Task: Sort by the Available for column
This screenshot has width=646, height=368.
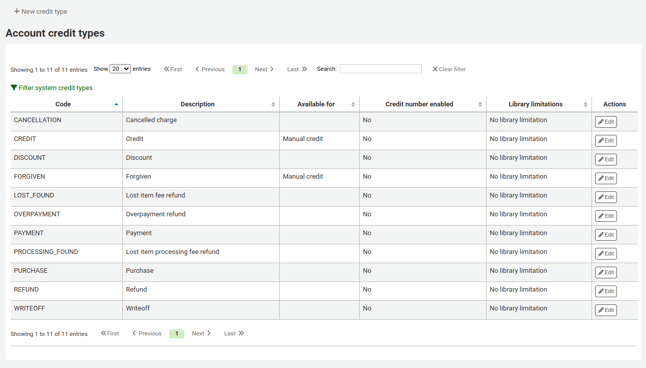Action: click(x=316, y=104)
